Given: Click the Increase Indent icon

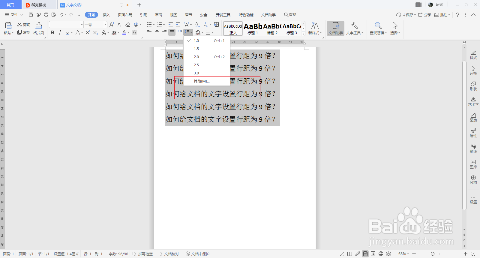Looking at the screenshot, I should coord(178,25).
